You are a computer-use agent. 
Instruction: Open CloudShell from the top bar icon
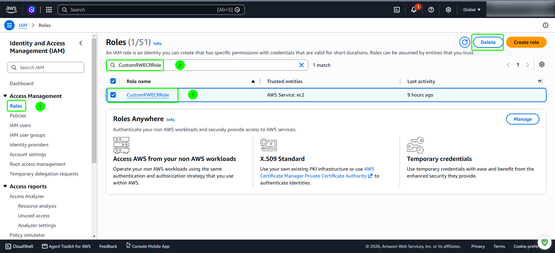(397, 10)
